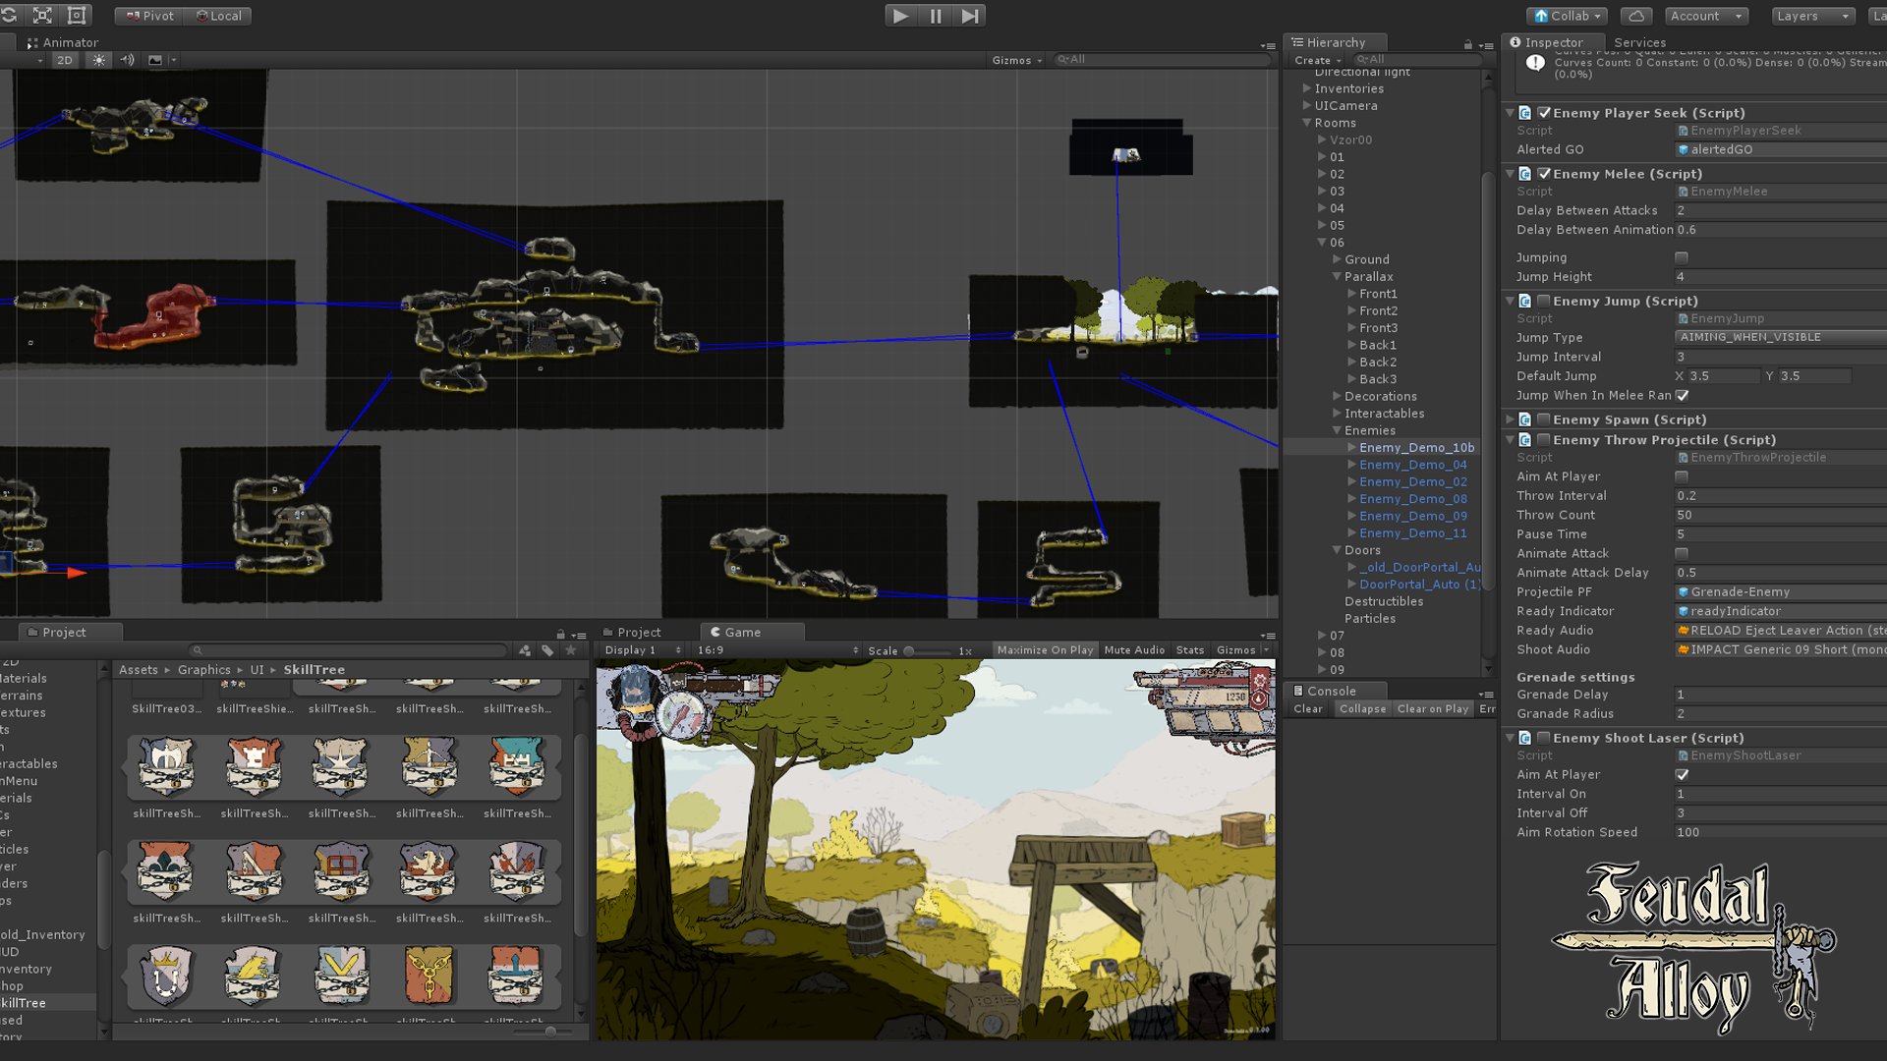Select DoorPortal_Auto in the Hierarchy
Screen dimensions: 1887x1061
pyautogui.click(x=1419, y=585)
